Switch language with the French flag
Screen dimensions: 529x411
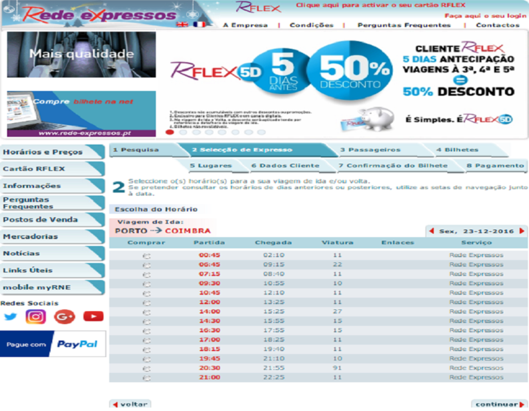pos(199,24)
